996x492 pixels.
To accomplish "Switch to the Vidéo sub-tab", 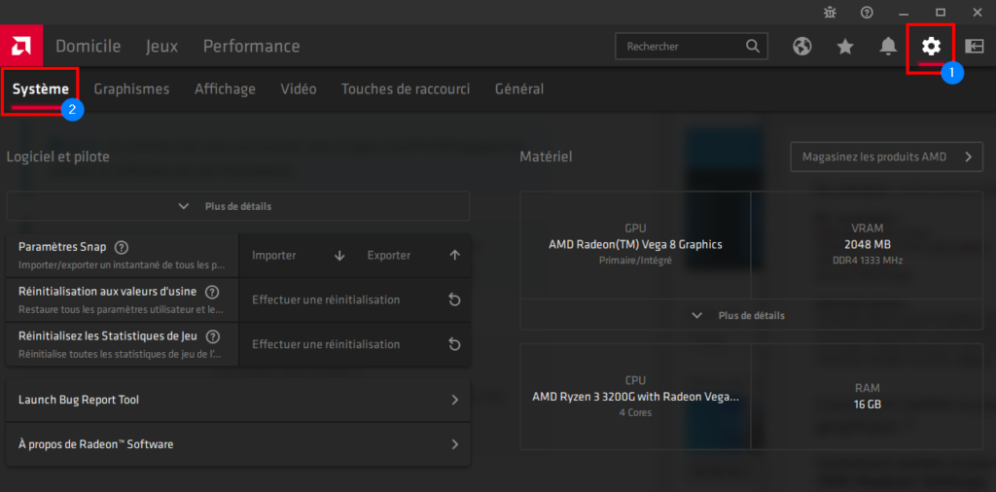I will 299,88.
